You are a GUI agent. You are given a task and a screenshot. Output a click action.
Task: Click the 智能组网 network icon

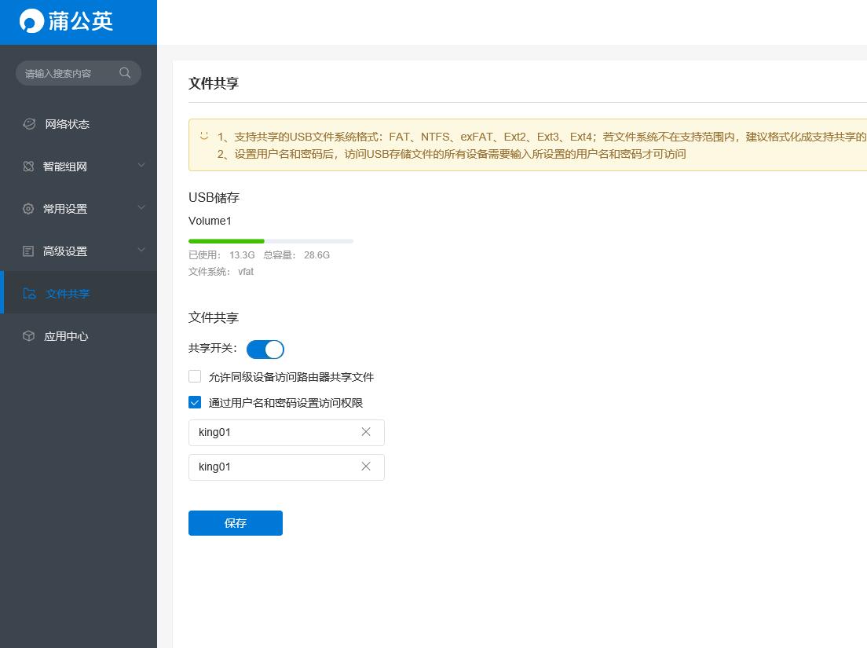[x=29, y=166]
